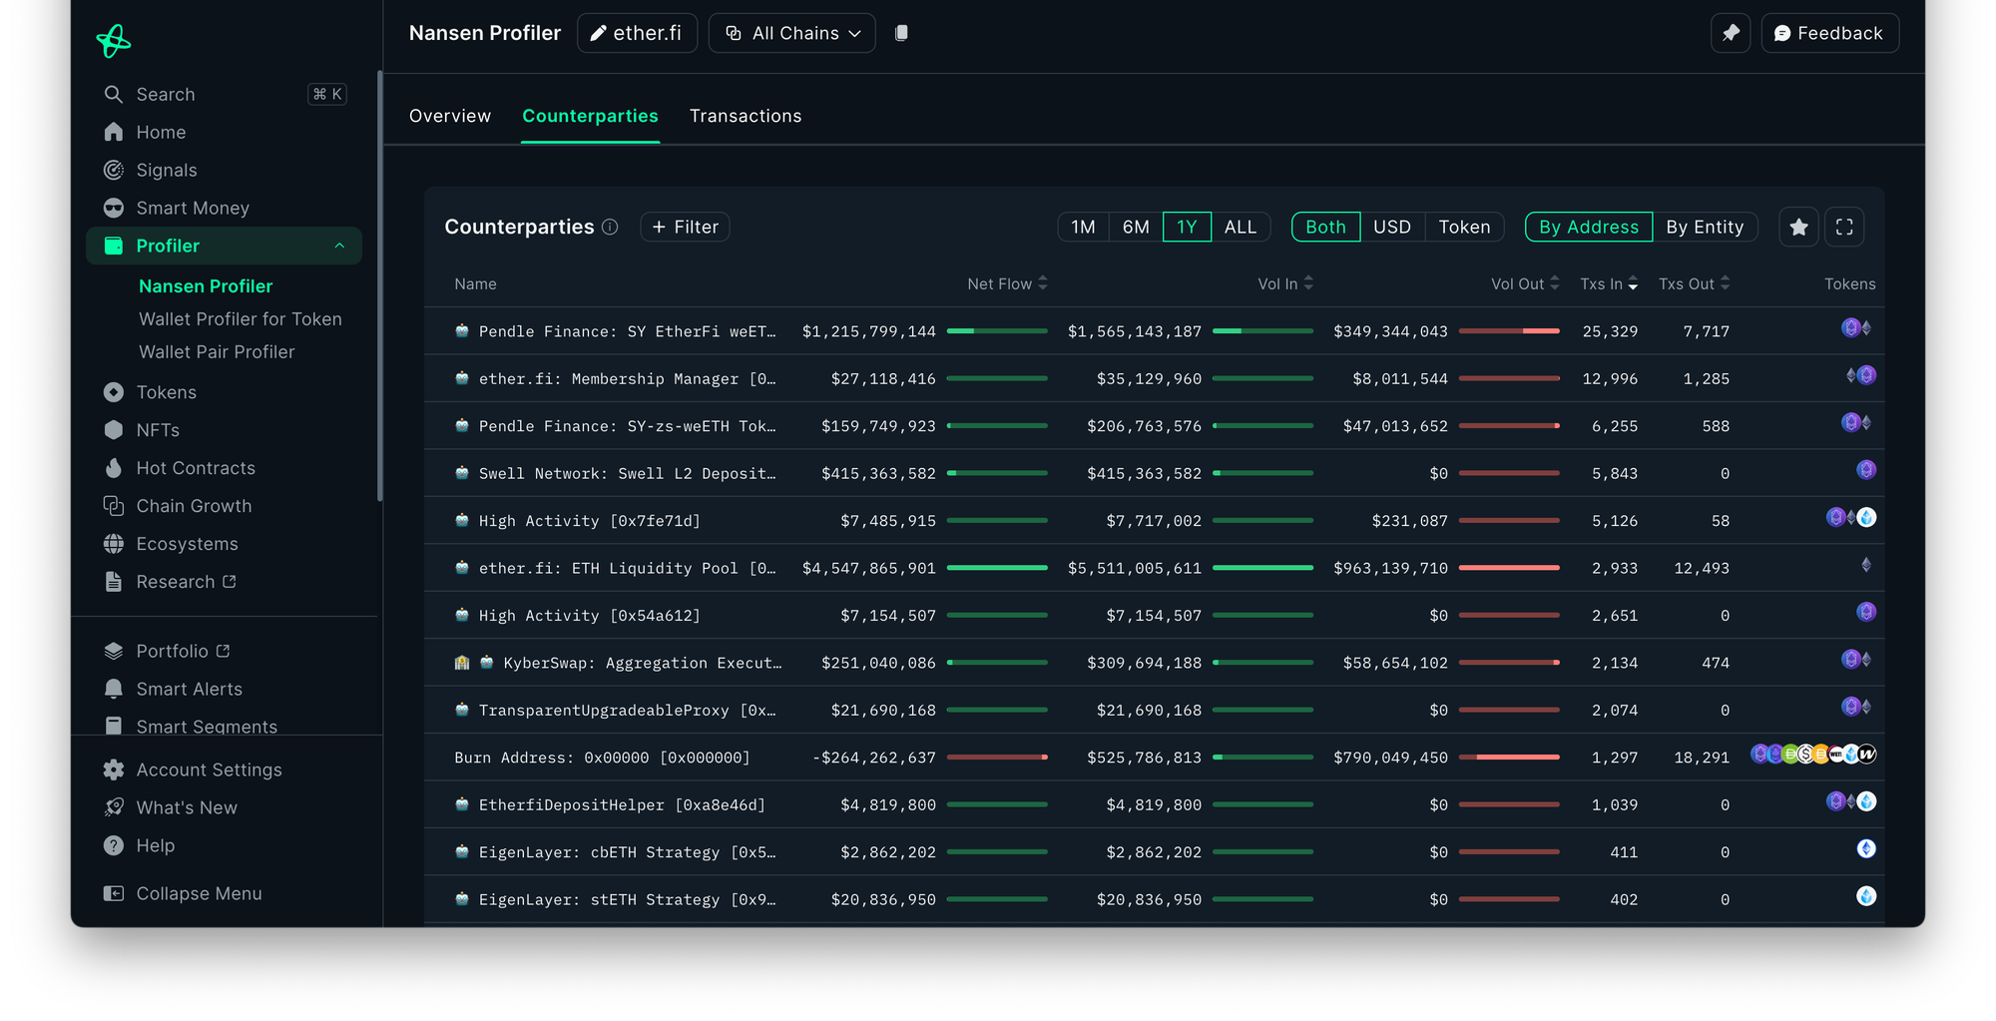This screenshot has width=1996, height=1021.
Task: Open the All Chains dropdown
Action: 791,32
